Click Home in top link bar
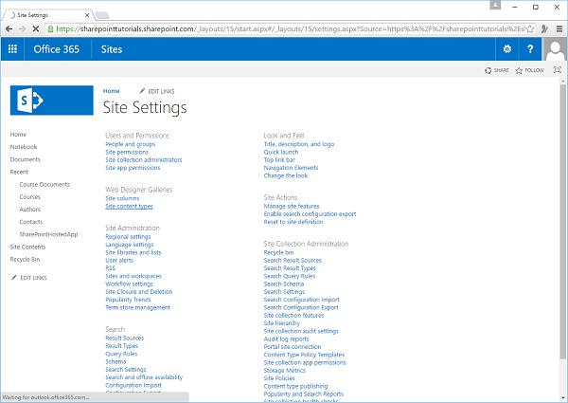568x403 pixels. (x=111, y=91)
